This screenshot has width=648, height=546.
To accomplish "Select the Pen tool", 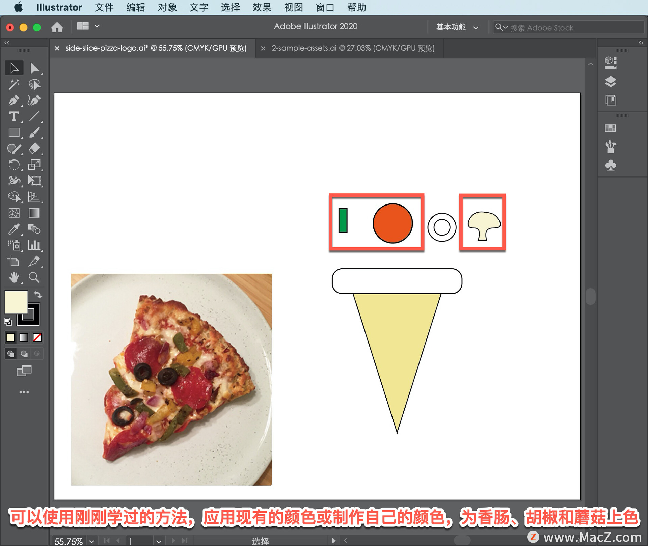I will click(13, 101).
